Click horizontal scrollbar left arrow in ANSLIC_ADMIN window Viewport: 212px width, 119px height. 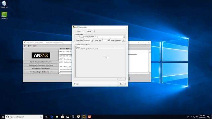tap(60, 73)
